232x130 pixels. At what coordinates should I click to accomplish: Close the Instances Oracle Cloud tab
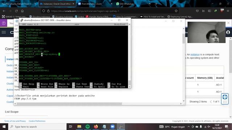coord(73,4)
